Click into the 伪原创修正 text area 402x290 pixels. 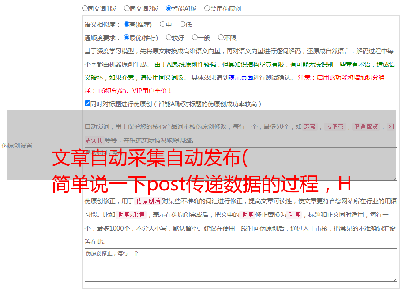click(241, 265)
